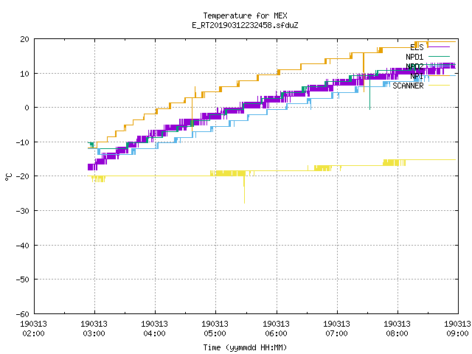472x354 pixels.
Task: Click the y-axis label -60
Action: tap(23, 314)
